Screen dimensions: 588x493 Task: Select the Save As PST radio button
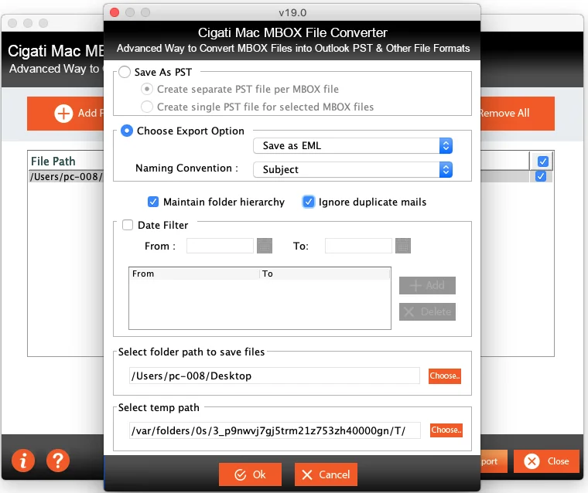click(125, 72)
